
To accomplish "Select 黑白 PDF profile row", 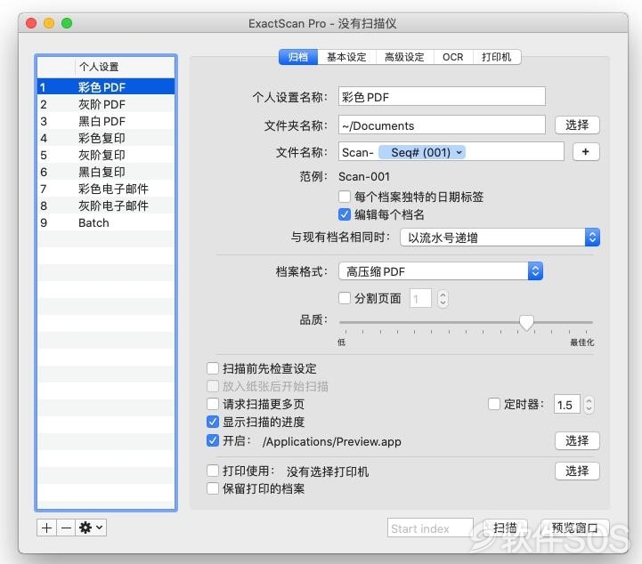I will tap(106, 121).
